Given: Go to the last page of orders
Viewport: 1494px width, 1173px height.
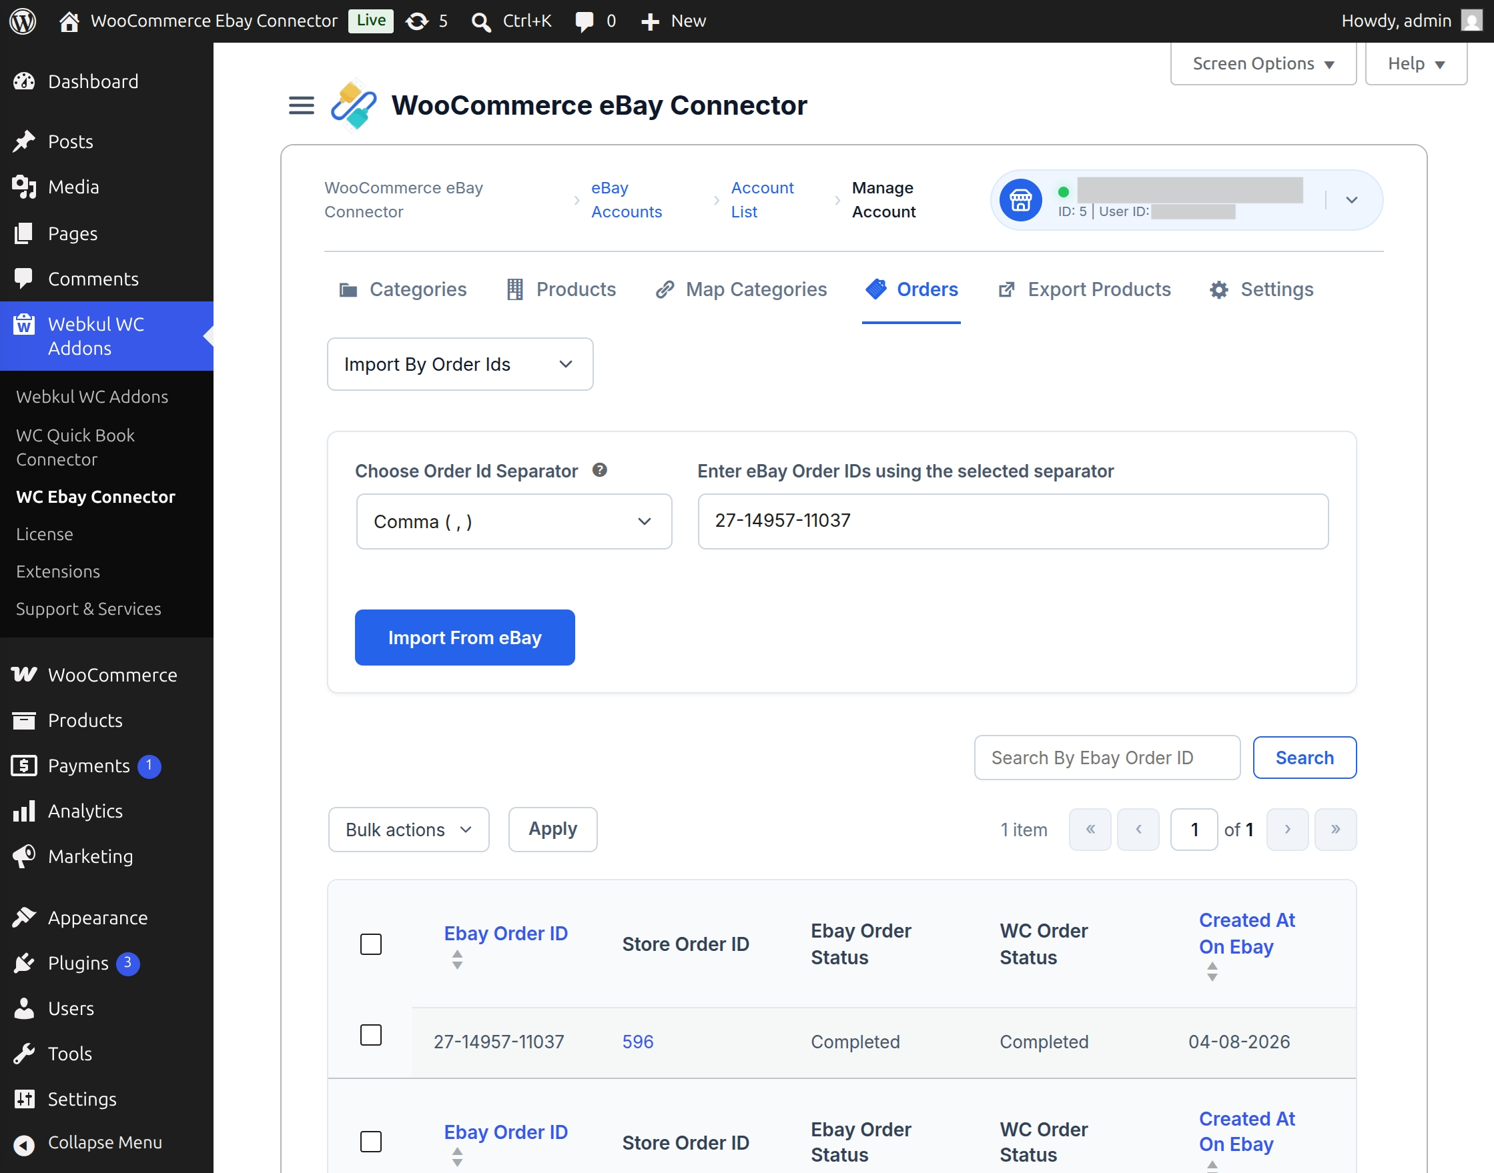Looking at the screenshot, I should (1335, 830).
